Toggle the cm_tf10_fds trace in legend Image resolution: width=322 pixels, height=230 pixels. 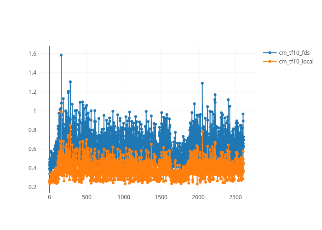[x=294, y=52]
